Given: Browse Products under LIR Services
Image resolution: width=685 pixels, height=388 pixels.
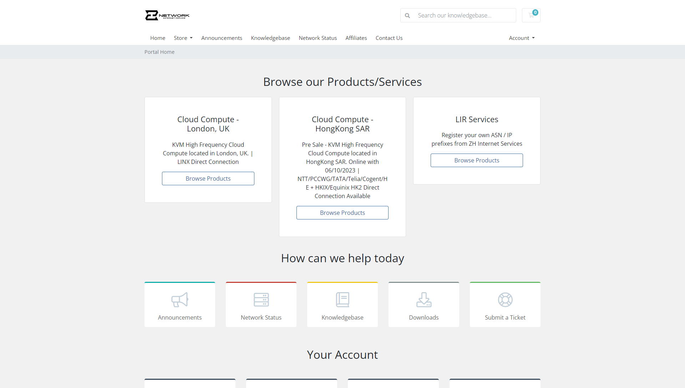Looking at the screenshot, I should [477, 160].
